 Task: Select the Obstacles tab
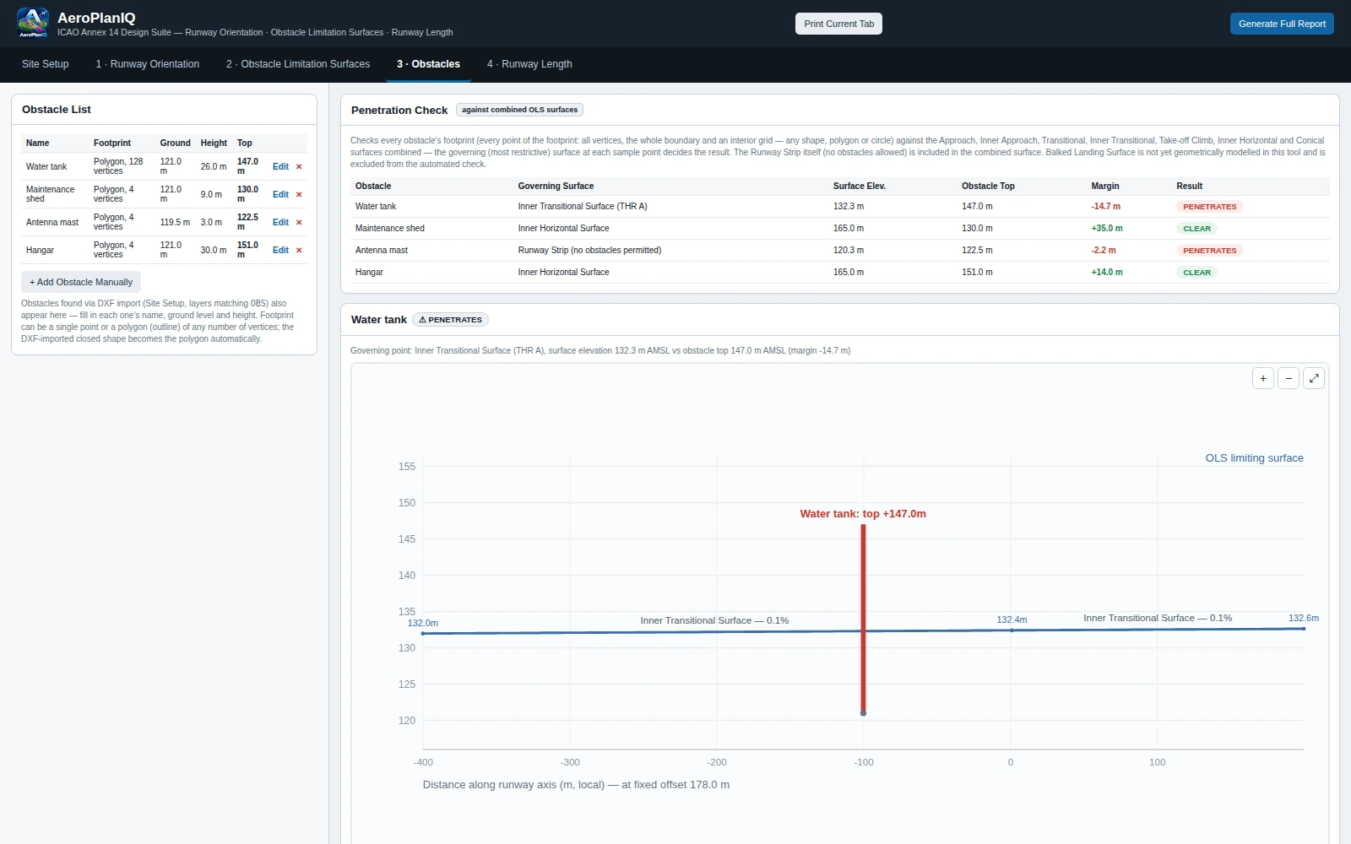(428, 64)
